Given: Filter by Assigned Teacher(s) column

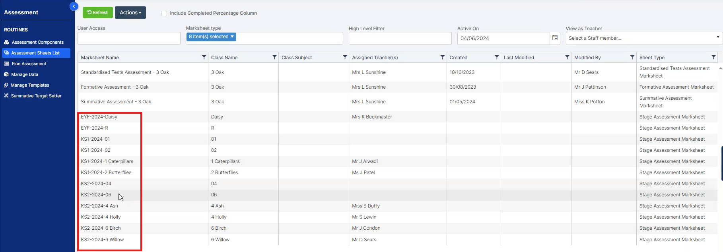Looking at the screenshot, I should click(442, 57).
